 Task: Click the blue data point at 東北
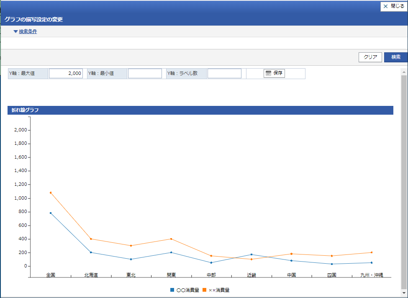(131, 259)
